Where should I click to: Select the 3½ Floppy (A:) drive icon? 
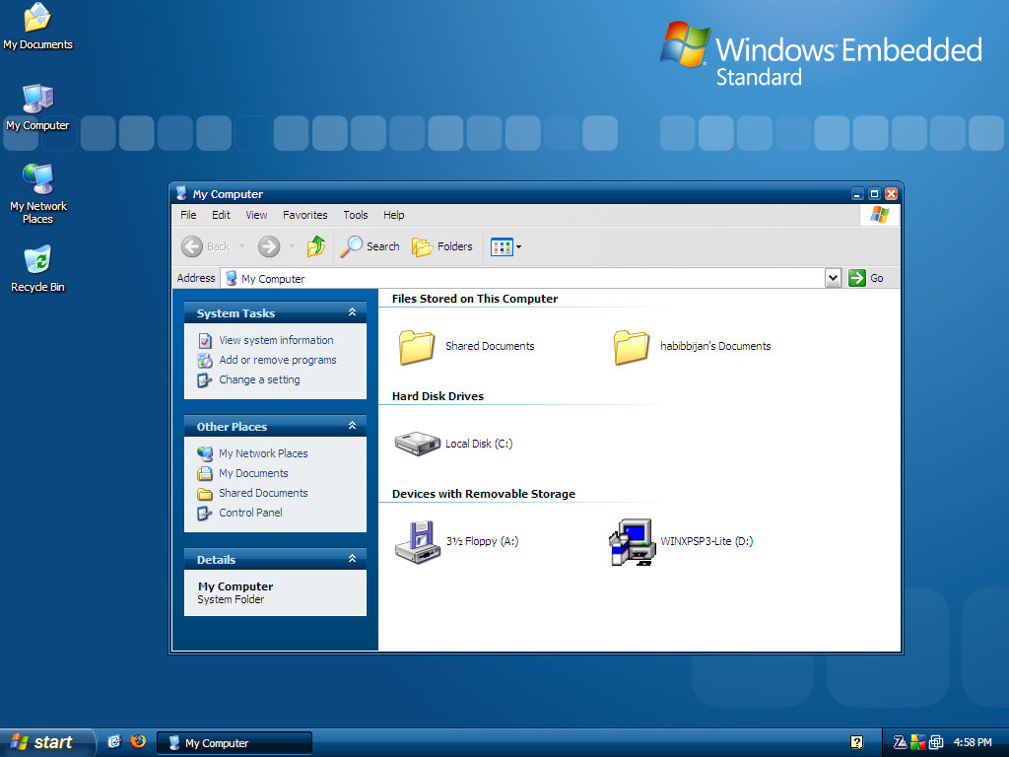point(417,542)
